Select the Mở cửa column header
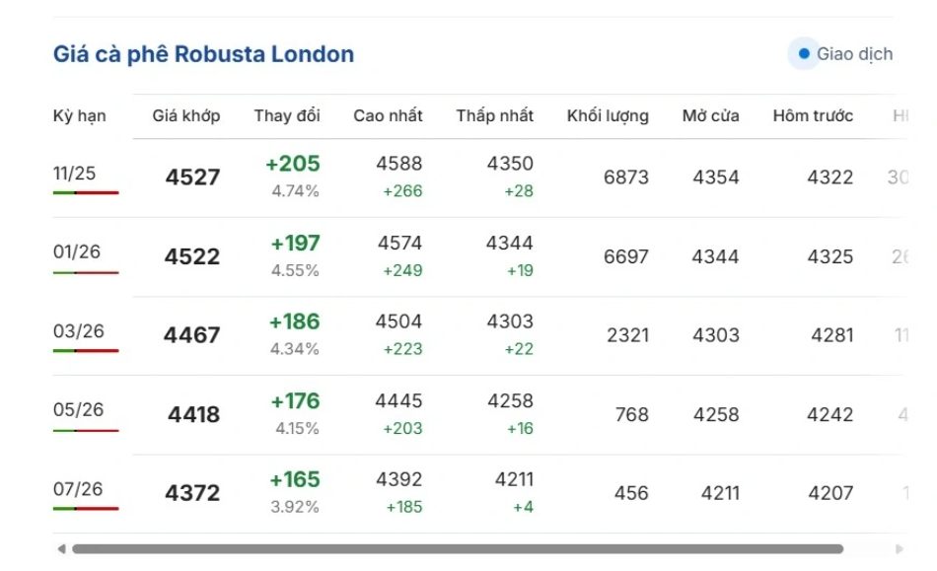937x571 pixels. pyautogui.click(x=710, y=115)
